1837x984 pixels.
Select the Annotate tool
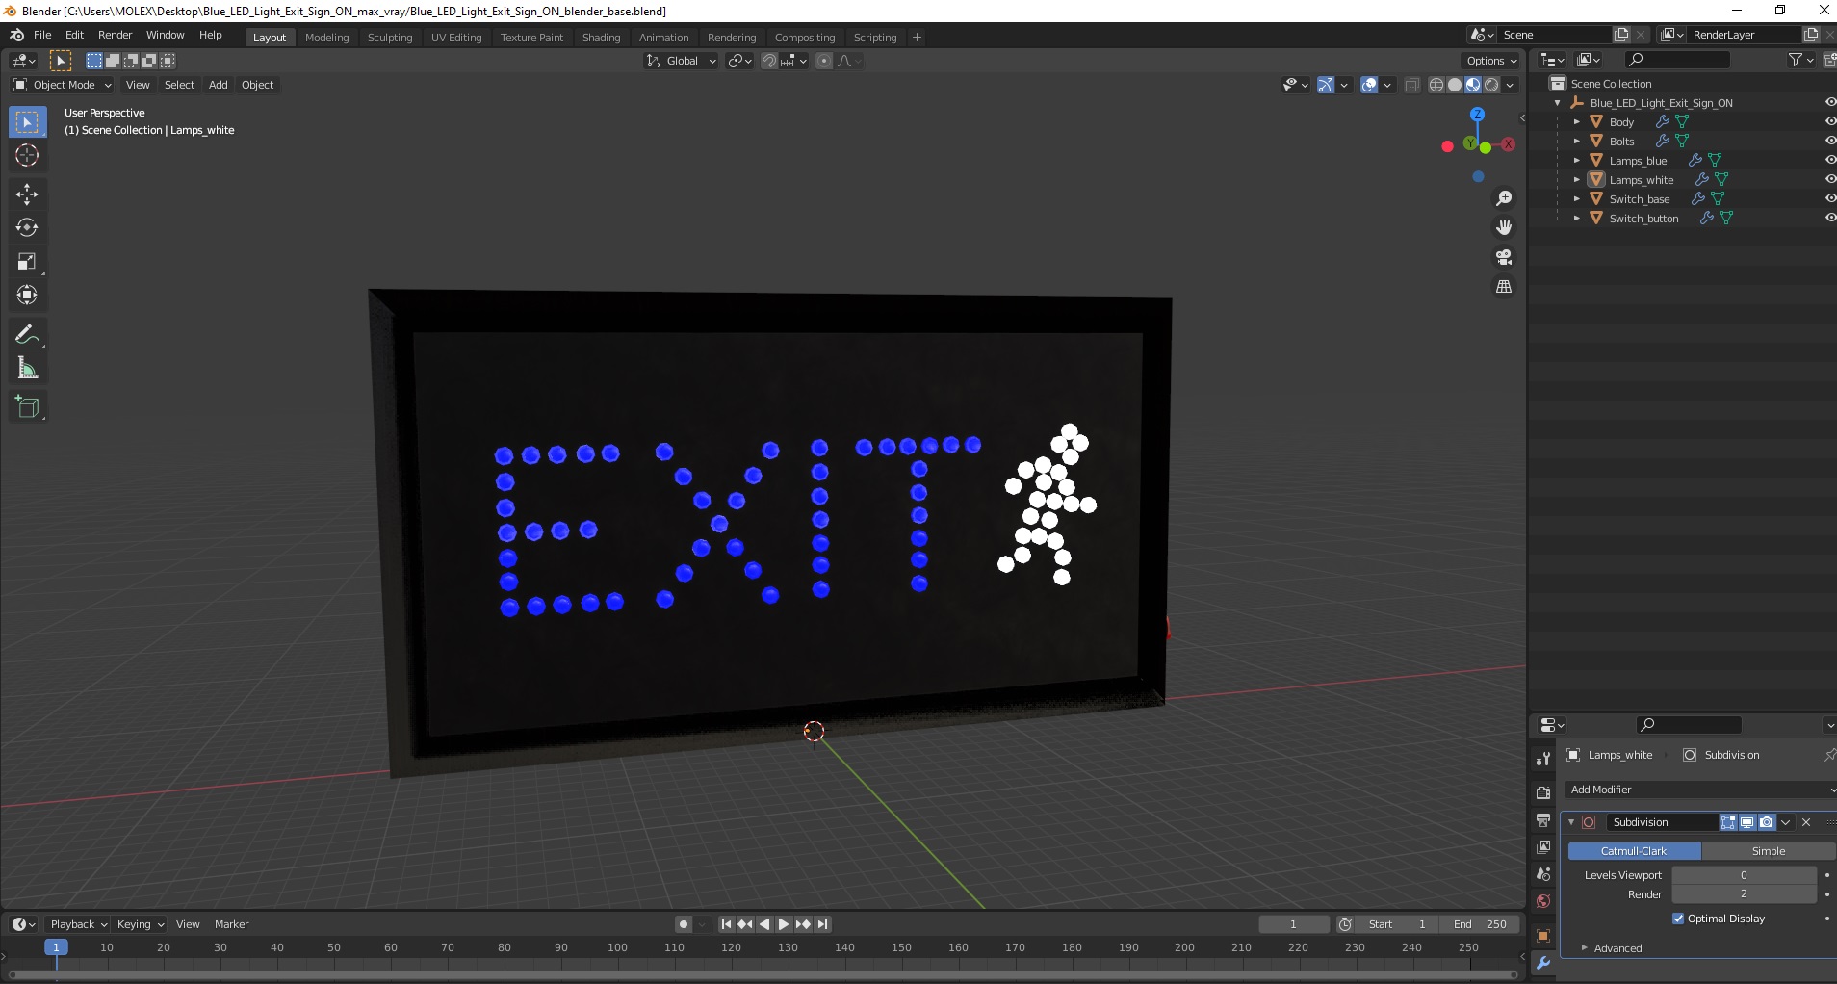[27, 334]
